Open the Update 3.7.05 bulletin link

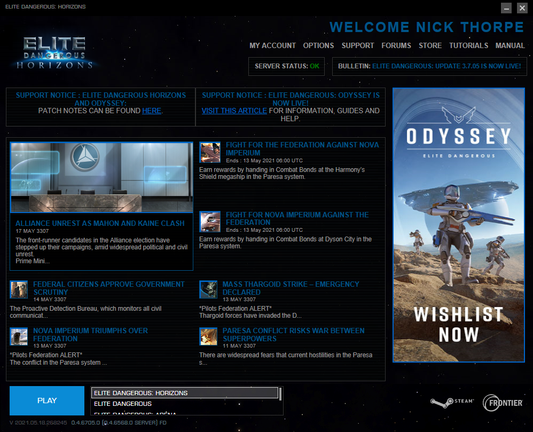click(446, 66)
